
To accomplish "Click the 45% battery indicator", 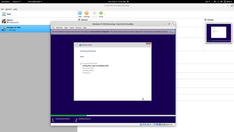I will pyautogui.click(x=228, y=2).
